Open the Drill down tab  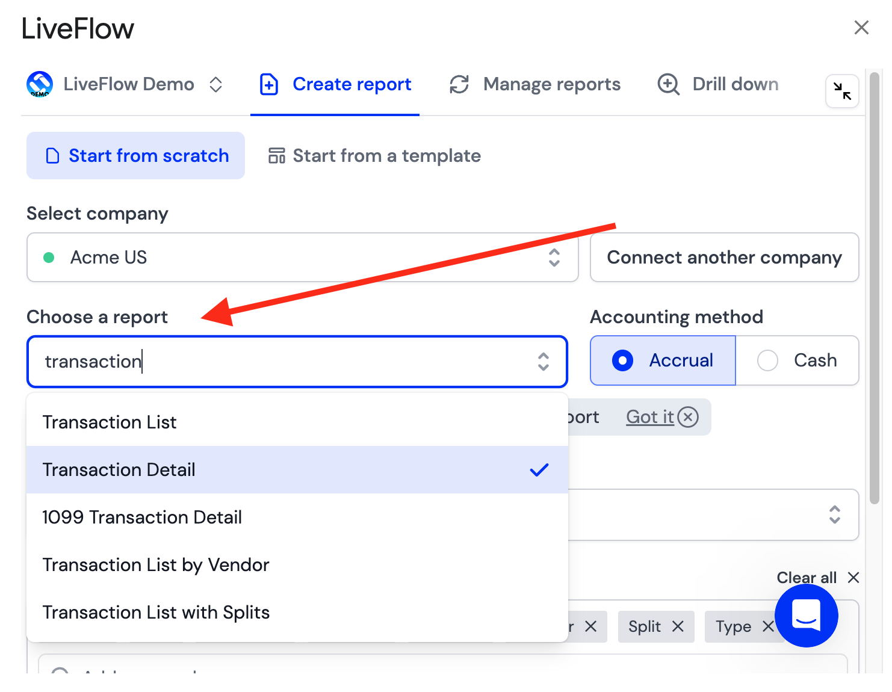pyautogui.click(x=717, y=84)
